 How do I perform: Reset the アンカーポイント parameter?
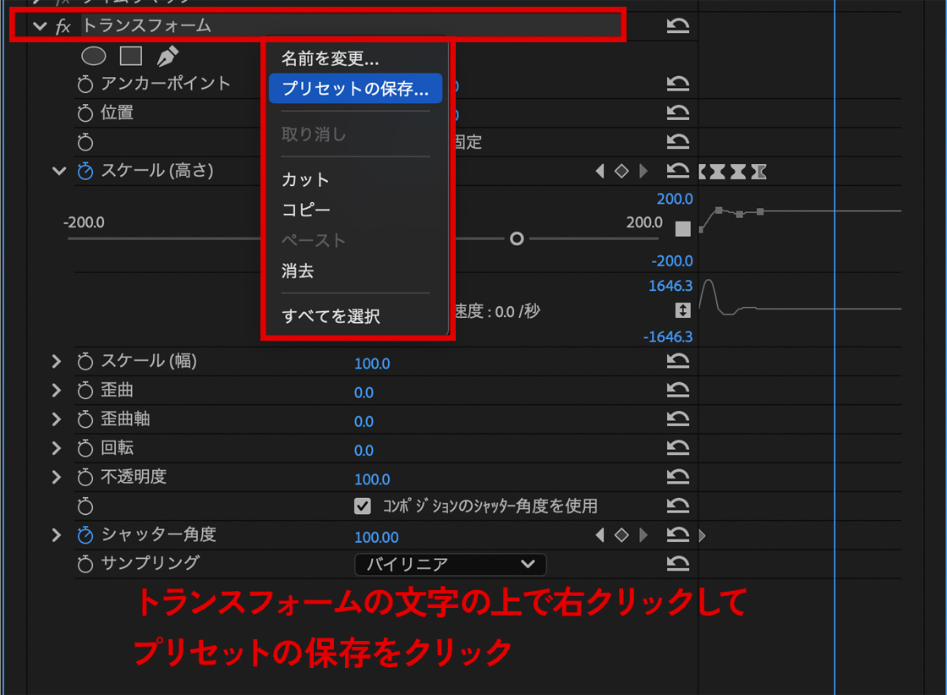(678, 84)
